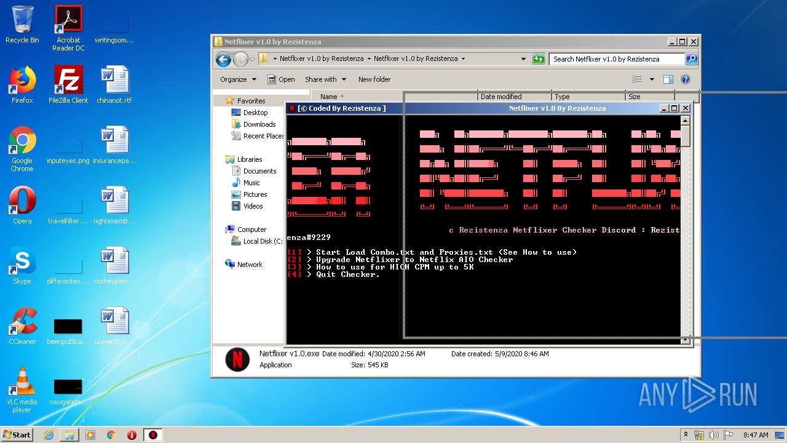Open Music library

(x=245, y=183)
